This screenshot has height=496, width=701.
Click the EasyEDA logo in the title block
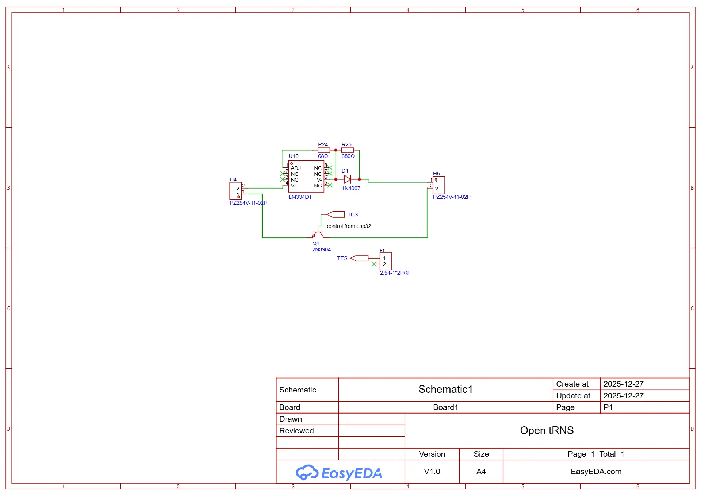[339, 473]
